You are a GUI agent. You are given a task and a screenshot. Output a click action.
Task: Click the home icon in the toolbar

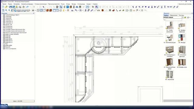[24, 7]
